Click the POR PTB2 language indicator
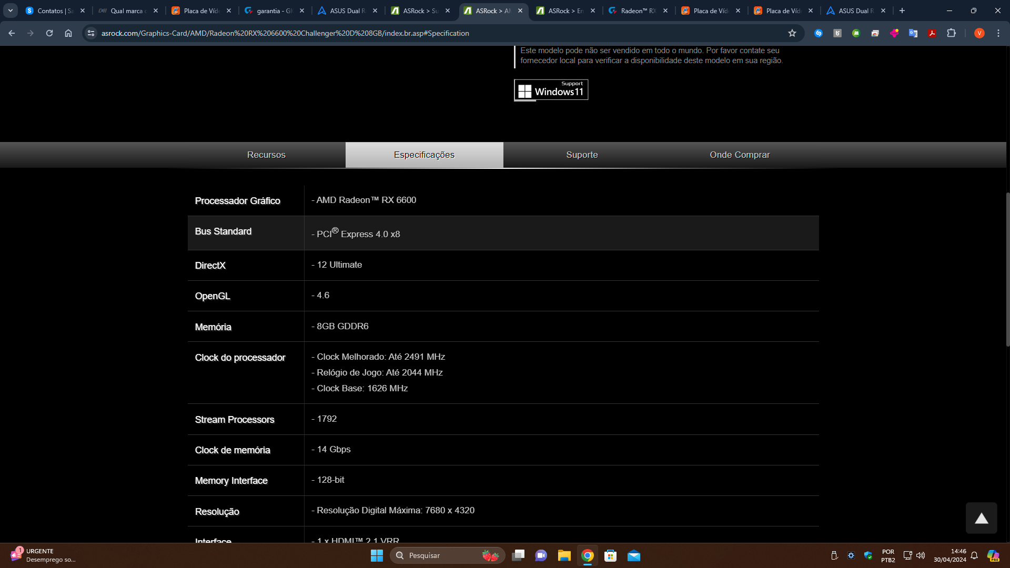Viewport: 1010px width, 568px height. coord(888,555)
